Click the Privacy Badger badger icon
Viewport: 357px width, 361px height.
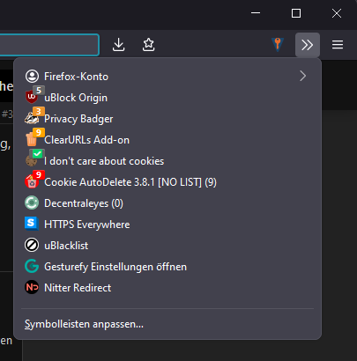32,119
